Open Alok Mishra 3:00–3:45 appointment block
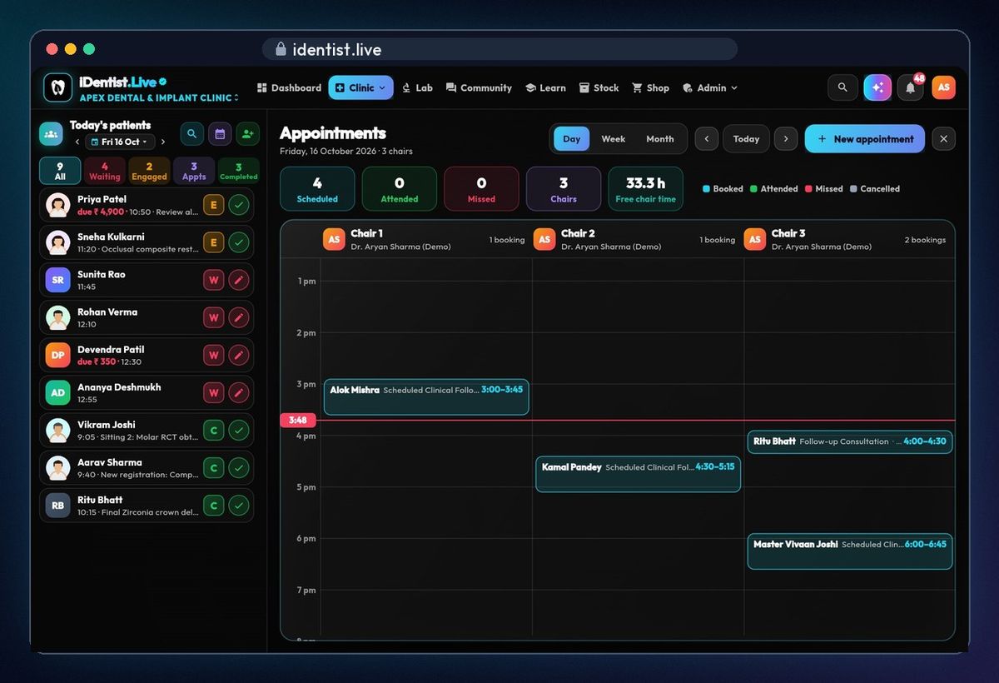Viewport: 999px width, 683px height. (426, 397)
